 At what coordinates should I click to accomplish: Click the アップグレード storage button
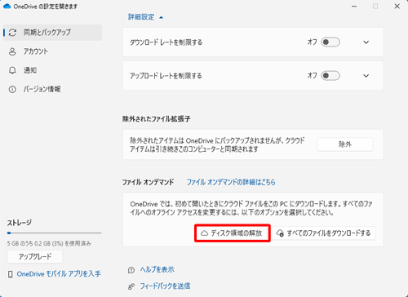click(35, 256)
